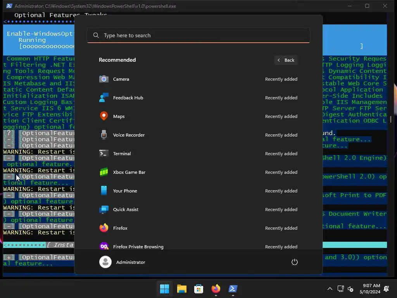Click the PowerShell window scrollbar thumb
This screenshot has height=298, width=397.
pyautogui.click(x=391, y=119)
